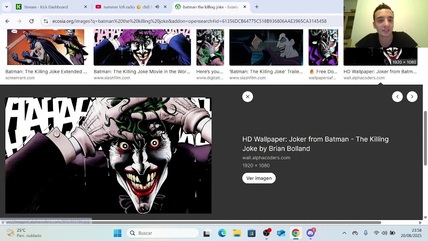Click the cloud sync tray icon
The image size is (428, 241).
(x=355, y=233)
